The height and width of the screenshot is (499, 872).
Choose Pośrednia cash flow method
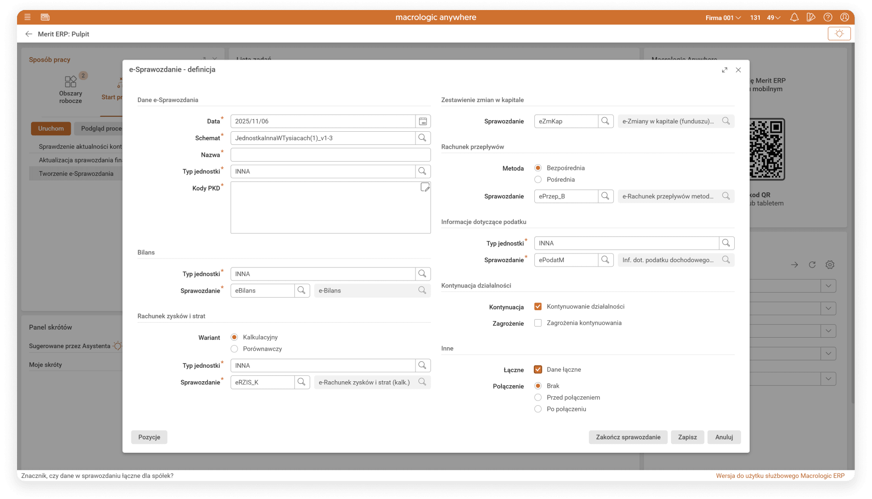538,179
